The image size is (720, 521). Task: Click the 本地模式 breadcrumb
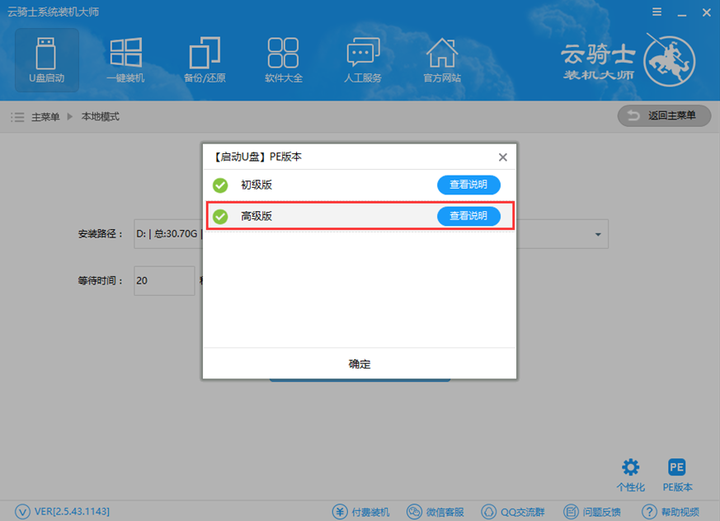101,116
